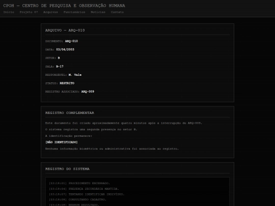This screenshot has height=206, width=275.
Task: Select the REGISTRO COMPLEMENTAR heading
Action: click(70, 113)
